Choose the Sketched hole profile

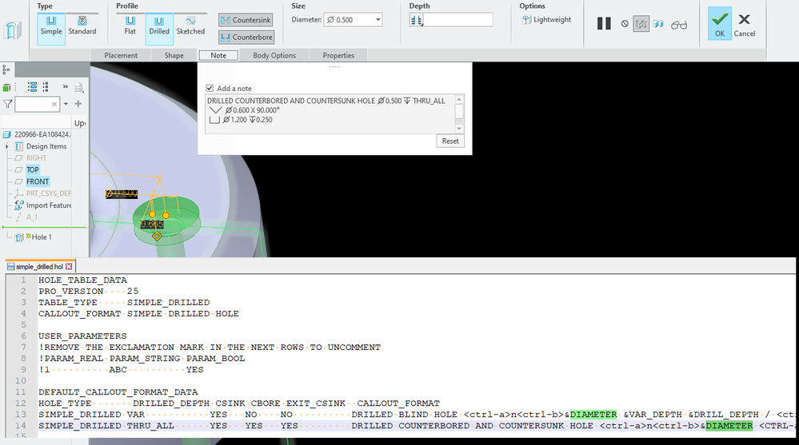point(190,26)
